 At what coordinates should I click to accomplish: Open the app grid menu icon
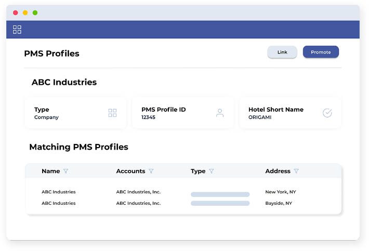pos(17,30)
